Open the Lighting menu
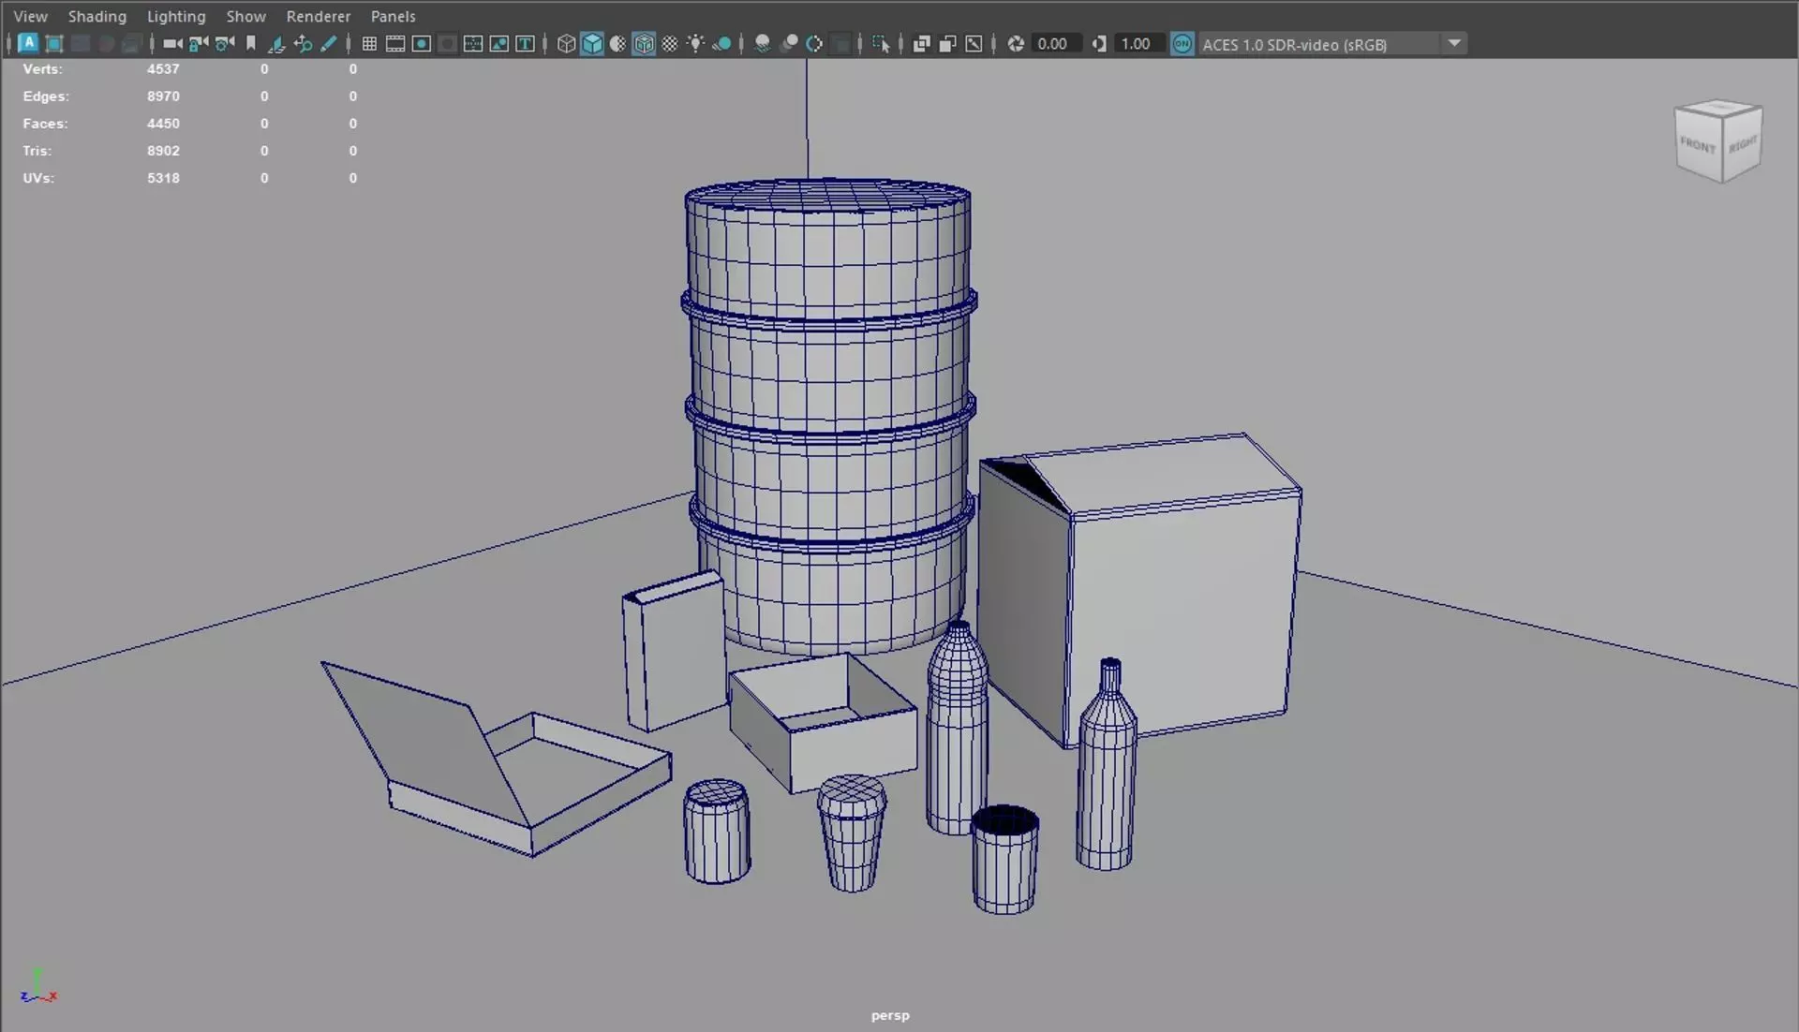This screenshot has height=1032, width=1799. coord(175,16)
